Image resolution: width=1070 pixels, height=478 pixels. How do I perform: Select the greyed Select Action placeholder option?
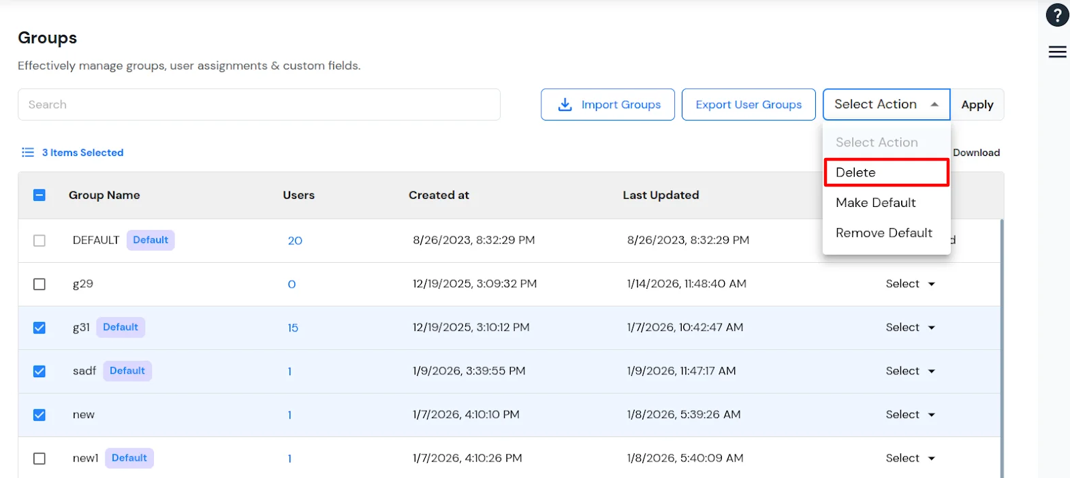886,142
